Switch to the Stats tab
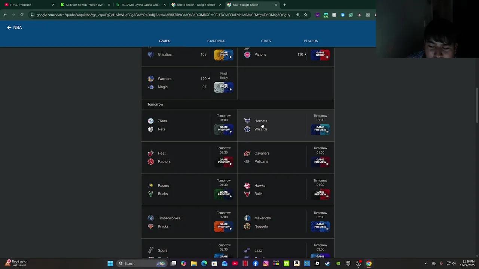The image size is (479, 269). pos(266,41)
